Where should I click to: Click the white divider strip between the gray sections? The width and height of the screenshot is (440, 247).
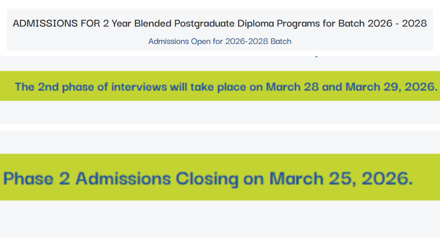[220, 127]
